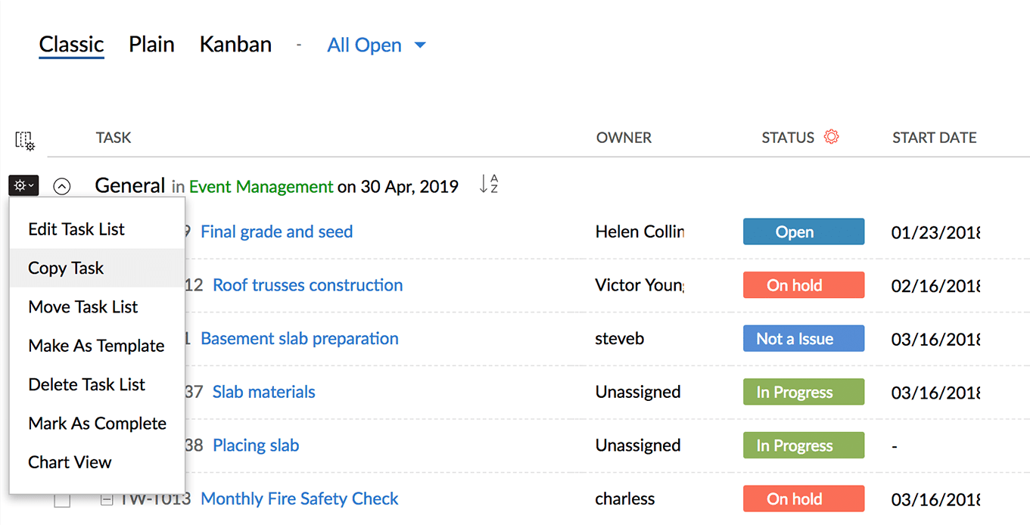Choose Copy Task from the menu
Image resolution: width=1030 pixels, height=525 pixels.
97,268
